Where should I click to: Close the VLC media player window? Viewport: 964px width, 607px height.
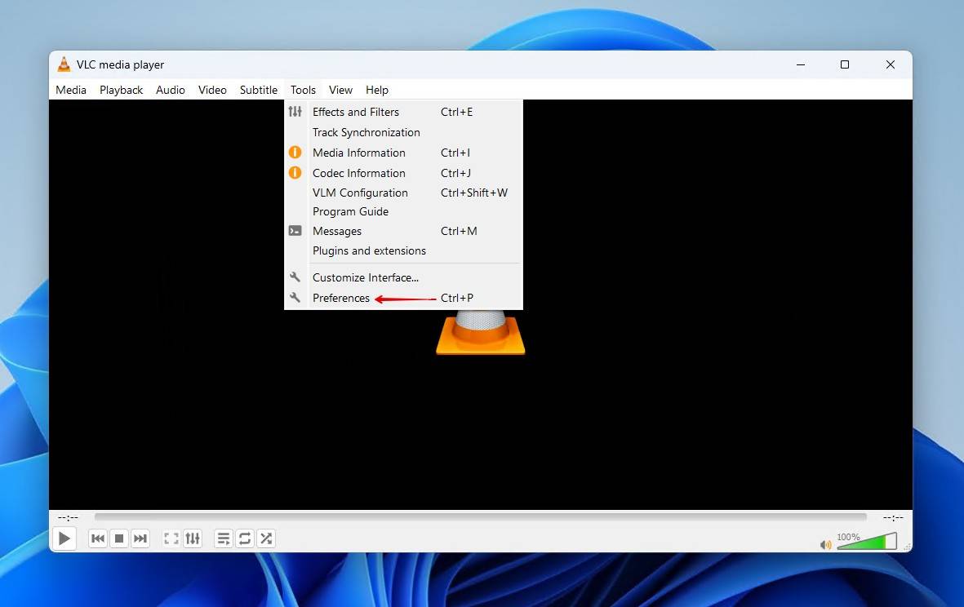click(891, 64)
